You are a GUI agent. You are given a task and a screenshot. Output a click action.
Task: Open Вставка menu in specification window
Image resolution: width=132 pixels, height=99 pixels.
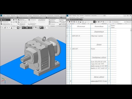pyautogui.click(x=82, y=16)
